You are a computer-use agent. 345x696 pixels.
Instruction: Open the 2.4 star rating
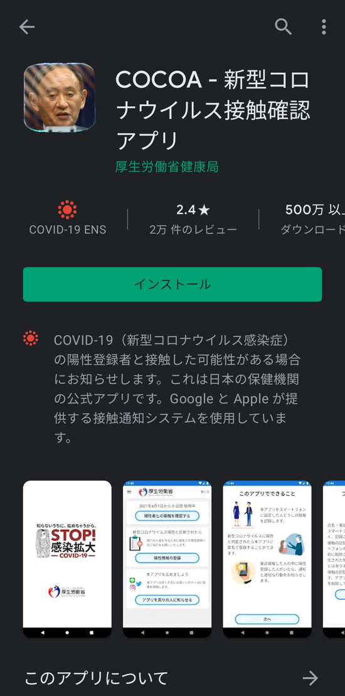coord(193,210)
